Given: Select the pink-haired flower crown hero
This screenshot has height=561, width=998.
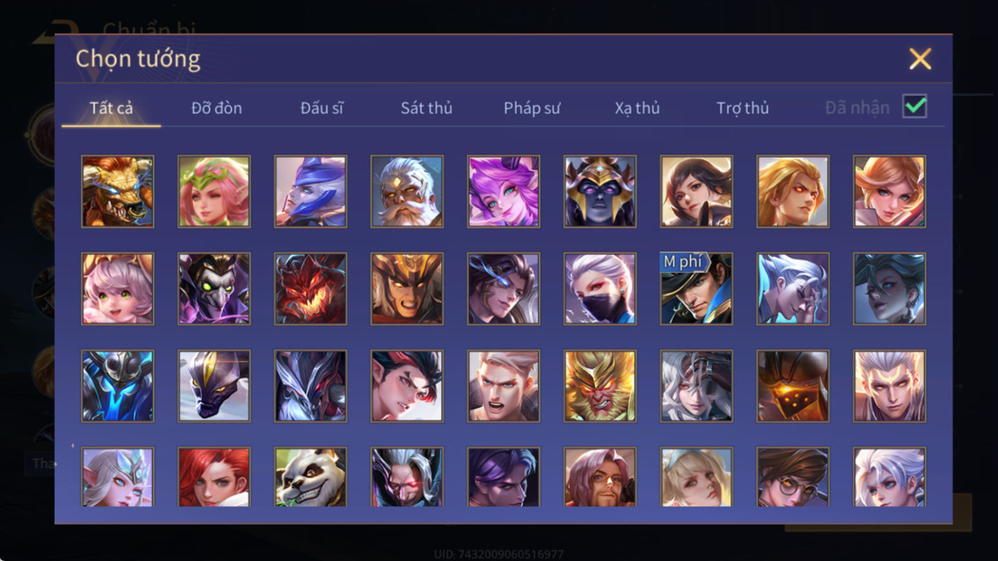Looking at the screenshot, I should click(x=214, y=191).
